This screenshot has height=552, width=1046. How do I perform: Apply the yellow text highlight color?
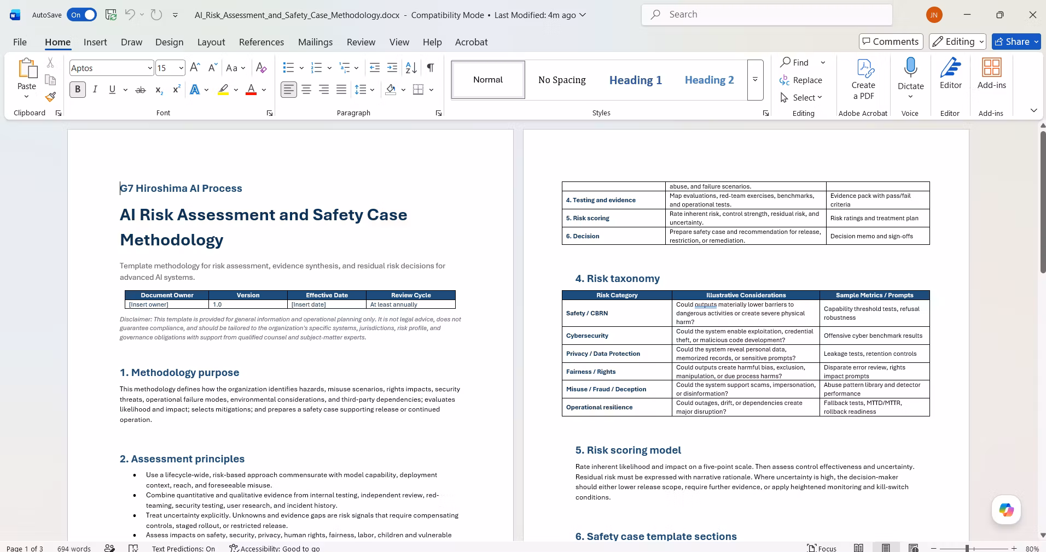[x=223, y=90]
